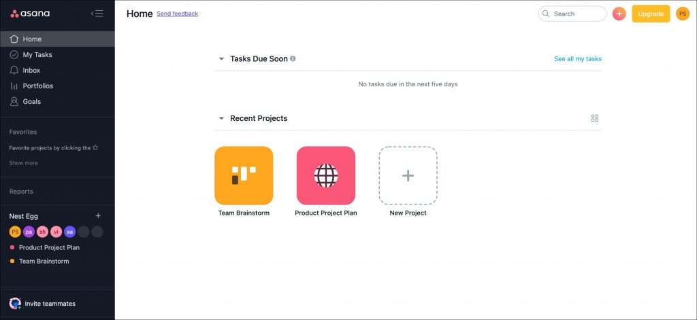Click the New Project label
This screenshot has height=320, width=697.
click(408, 213)
